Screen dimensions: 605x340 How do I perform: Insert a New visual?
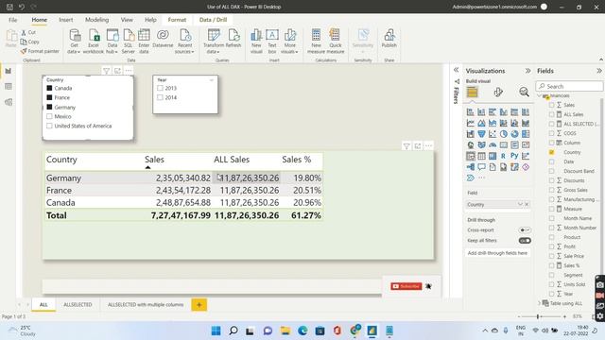[x=256, y=41]
